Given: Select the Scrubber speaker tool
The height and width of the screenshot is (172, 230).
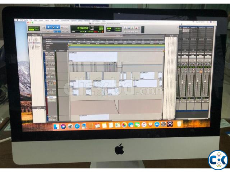Looking at the screenshot, I should click(62, 27).
